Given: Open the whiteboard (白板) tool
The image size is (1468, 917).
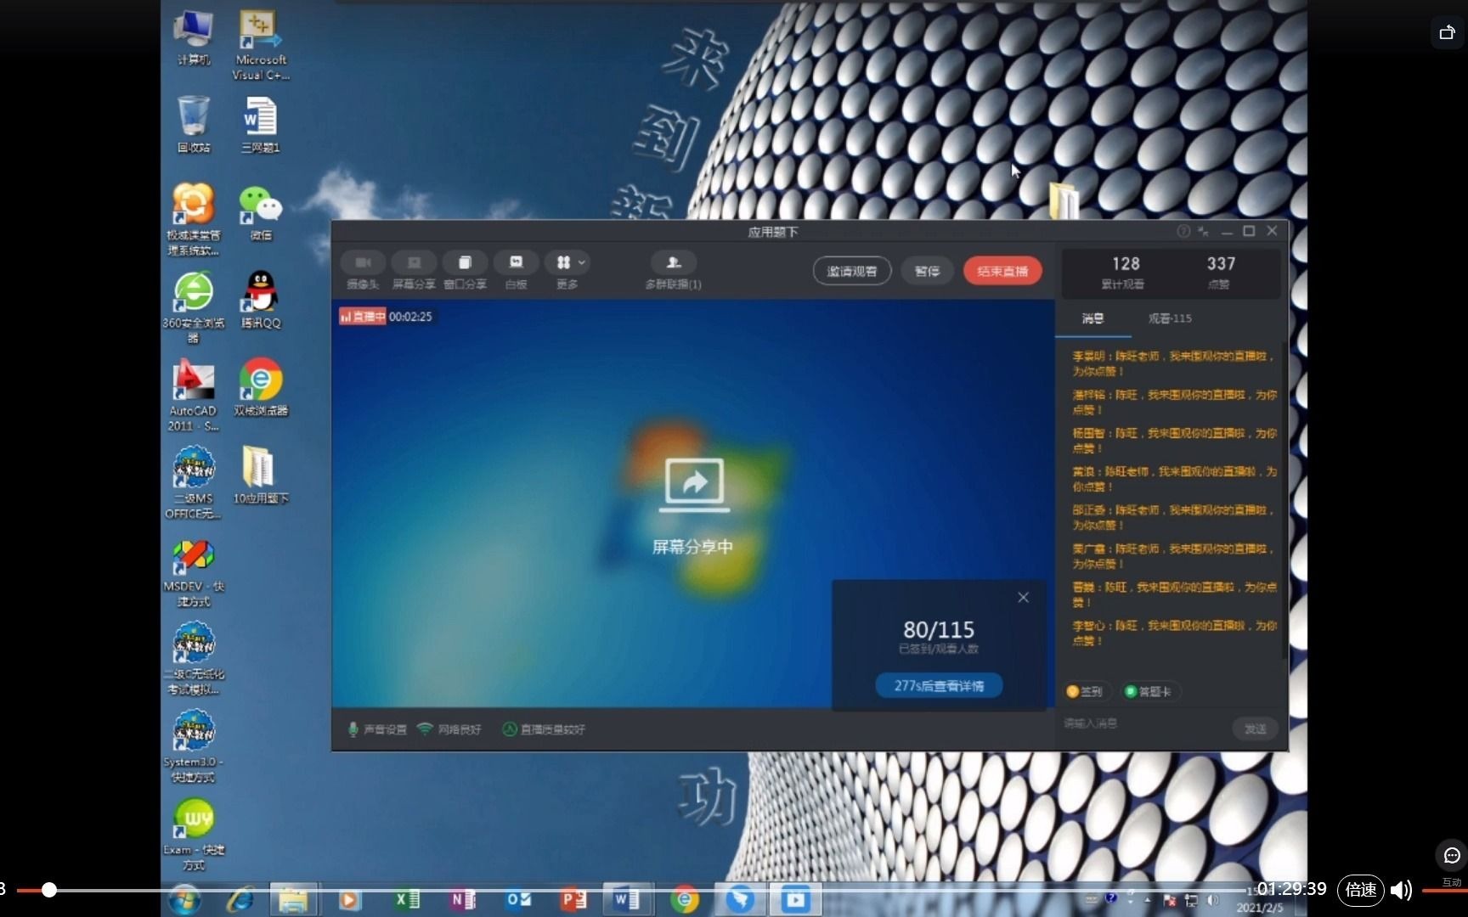Looking at the screenshot, I should point(516,271).
